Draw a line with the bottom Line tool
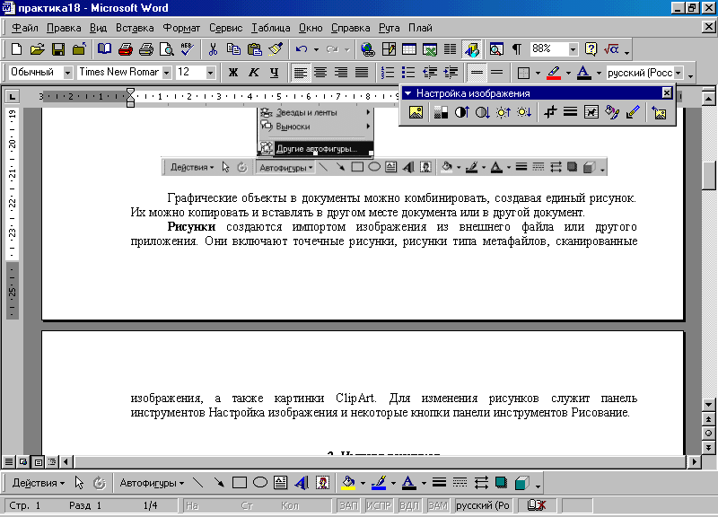The image size is (718, 517). coord(197,483)
